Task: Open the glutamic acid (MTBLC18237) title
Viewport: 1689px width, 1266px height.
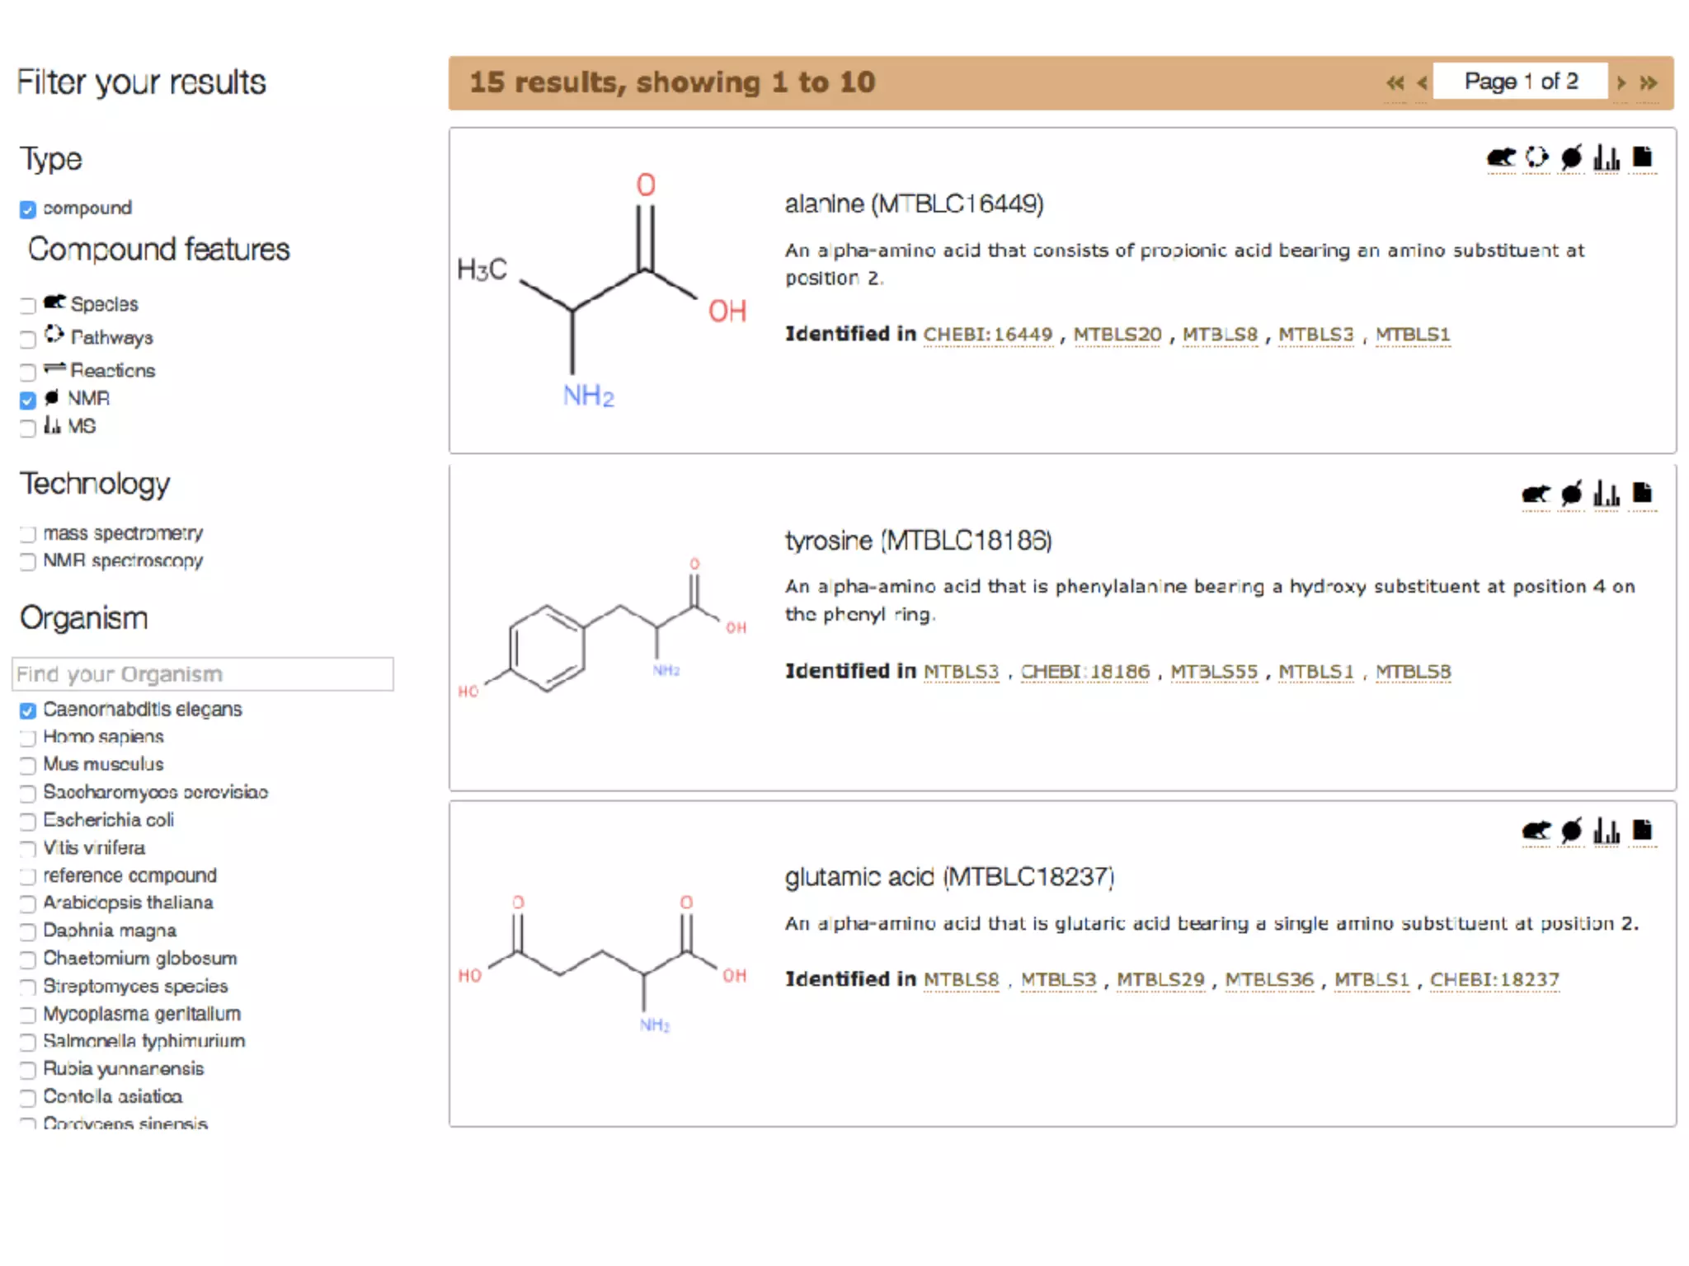Action: [x=948, y=877]
